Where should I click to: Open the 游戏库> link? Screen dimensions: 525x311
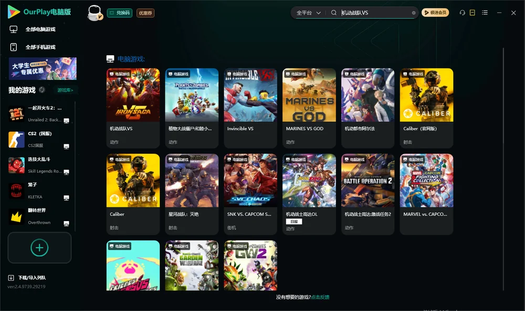tap(65, 90)
